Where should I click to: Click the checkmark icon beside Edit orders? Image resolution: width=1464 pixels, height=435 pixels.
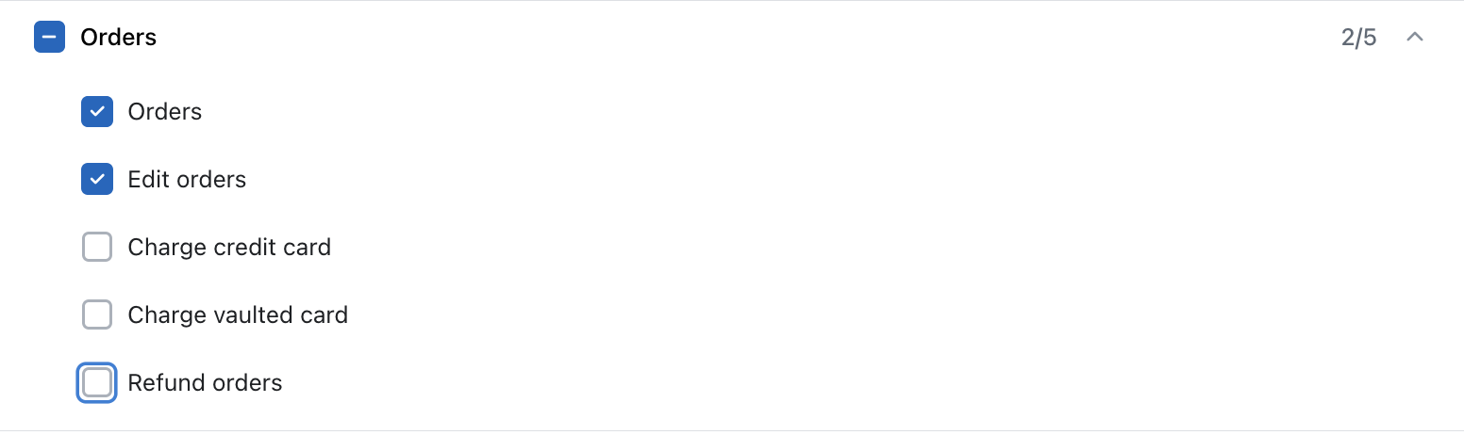(97, 180)
